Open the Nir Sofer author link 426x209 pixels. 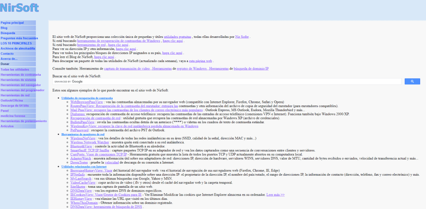coord(242,37)
